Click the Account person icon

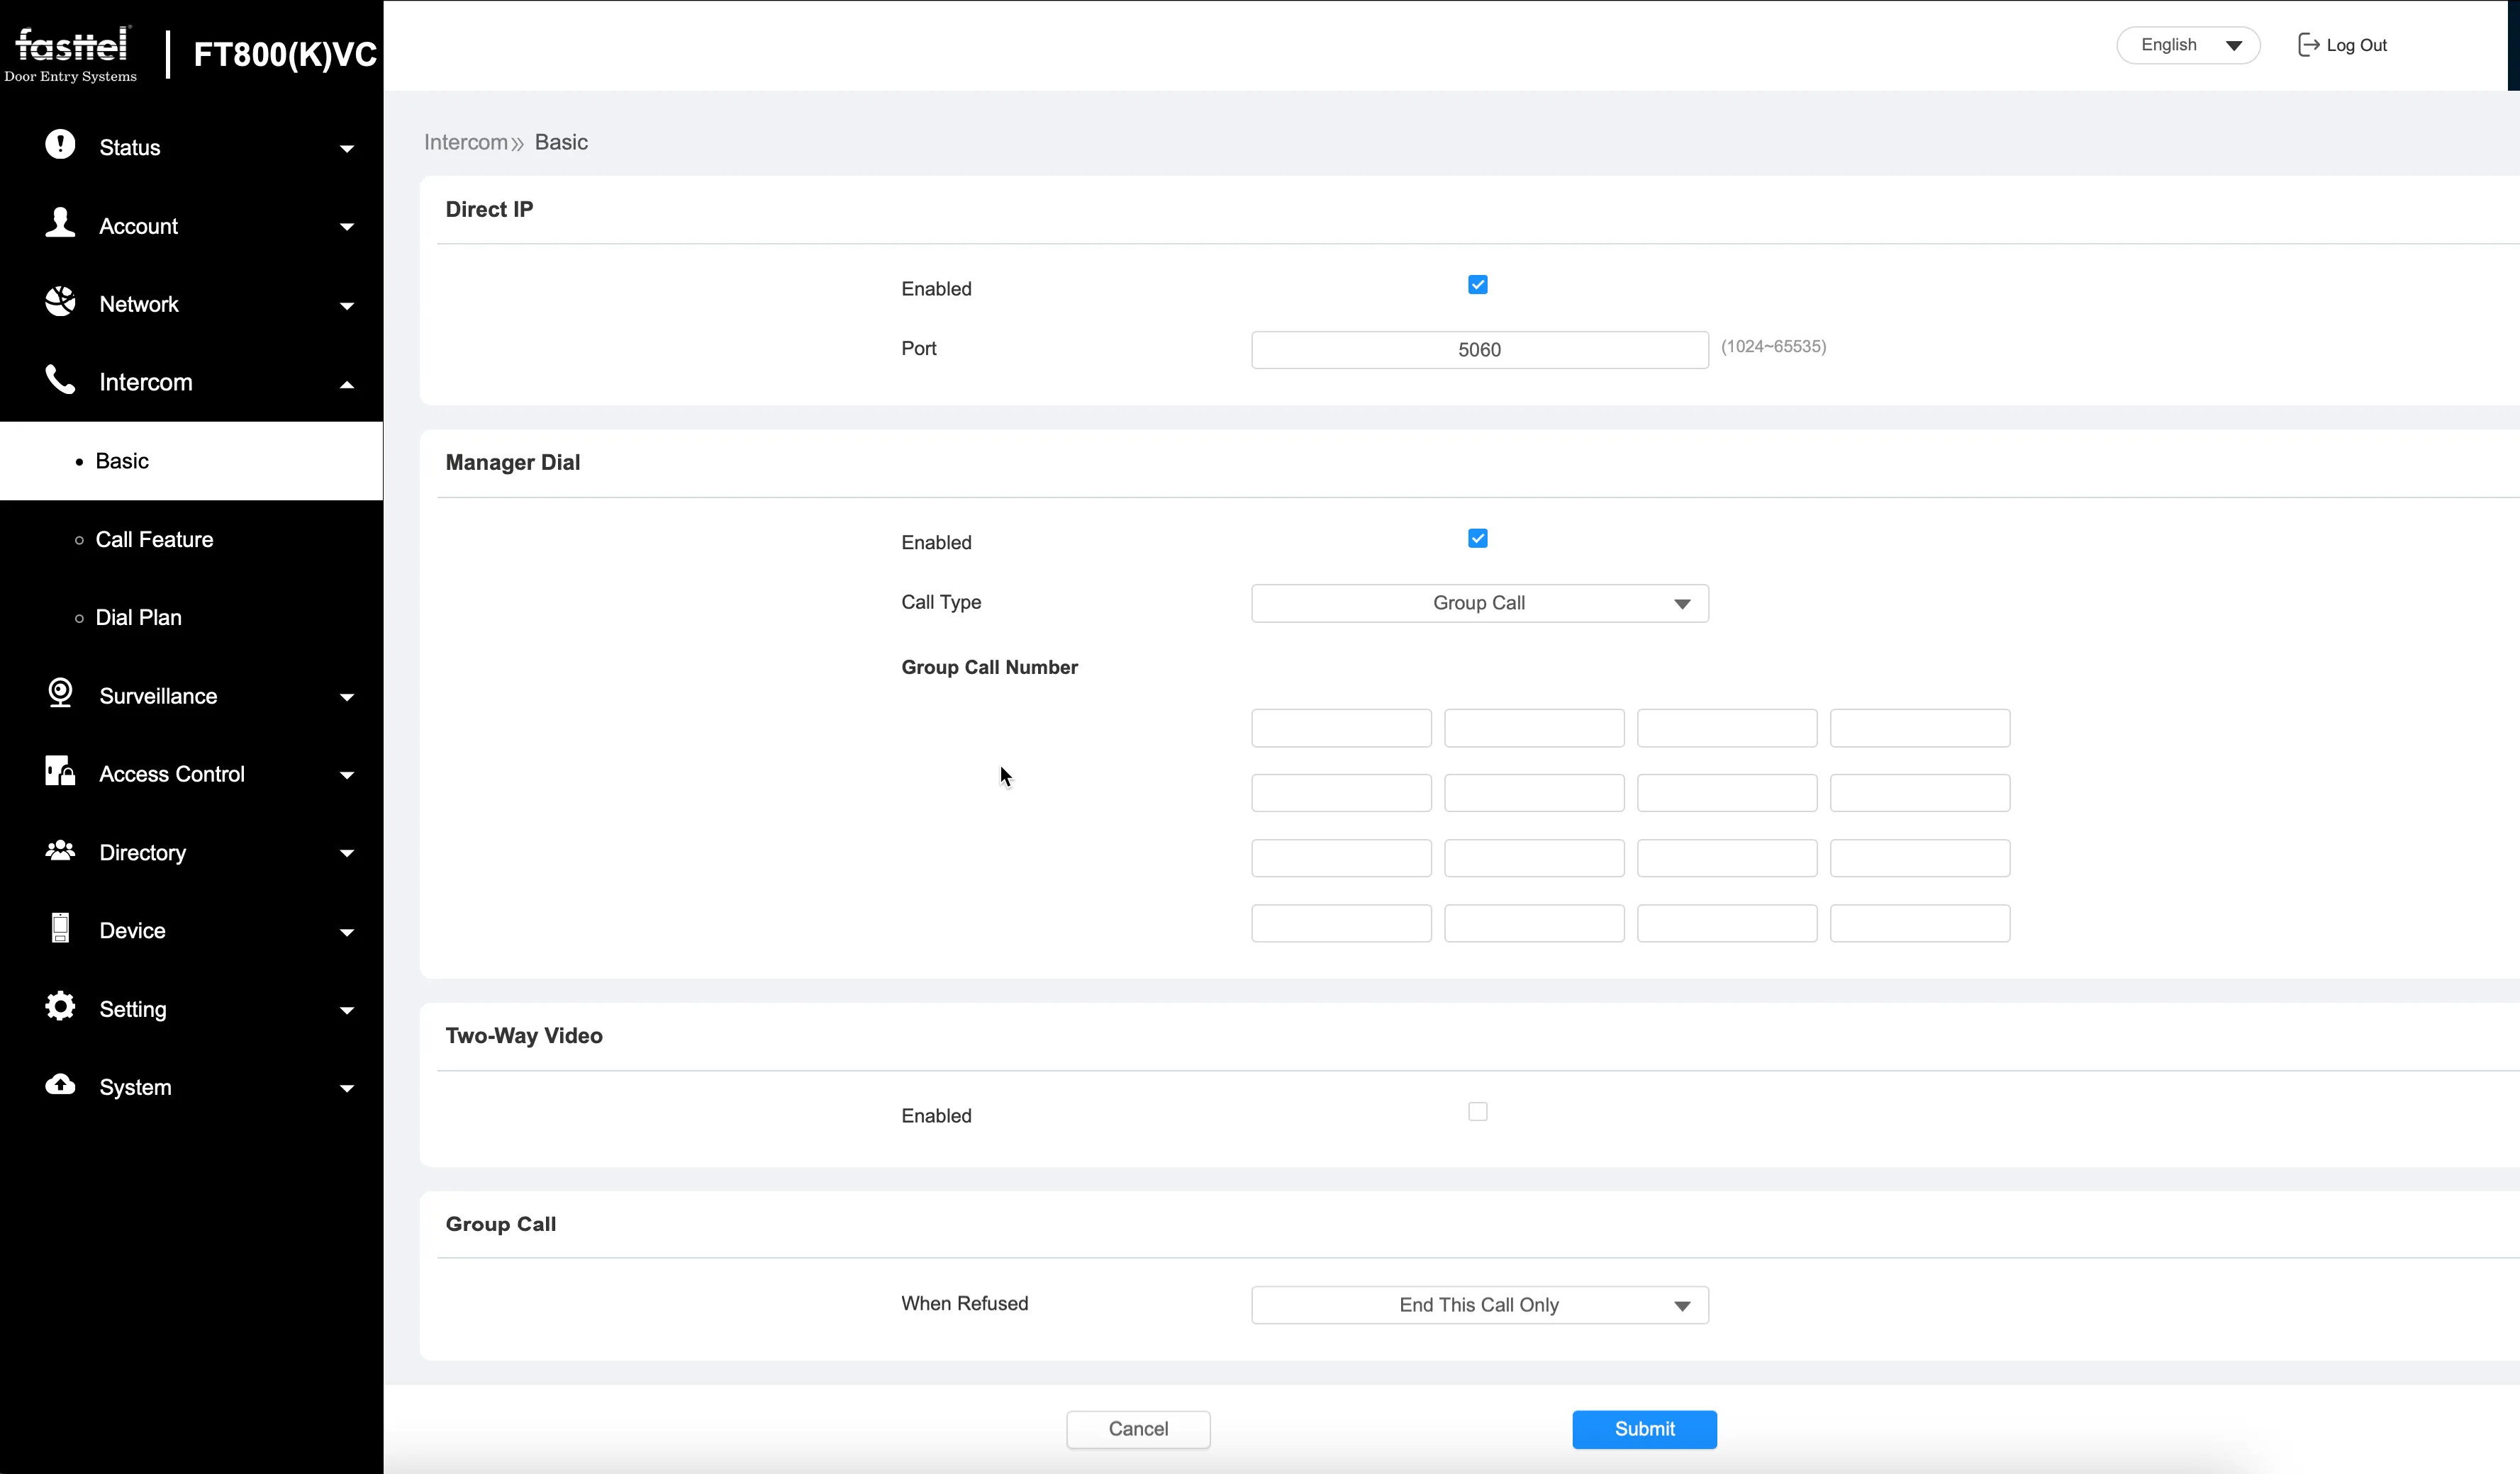60,223
